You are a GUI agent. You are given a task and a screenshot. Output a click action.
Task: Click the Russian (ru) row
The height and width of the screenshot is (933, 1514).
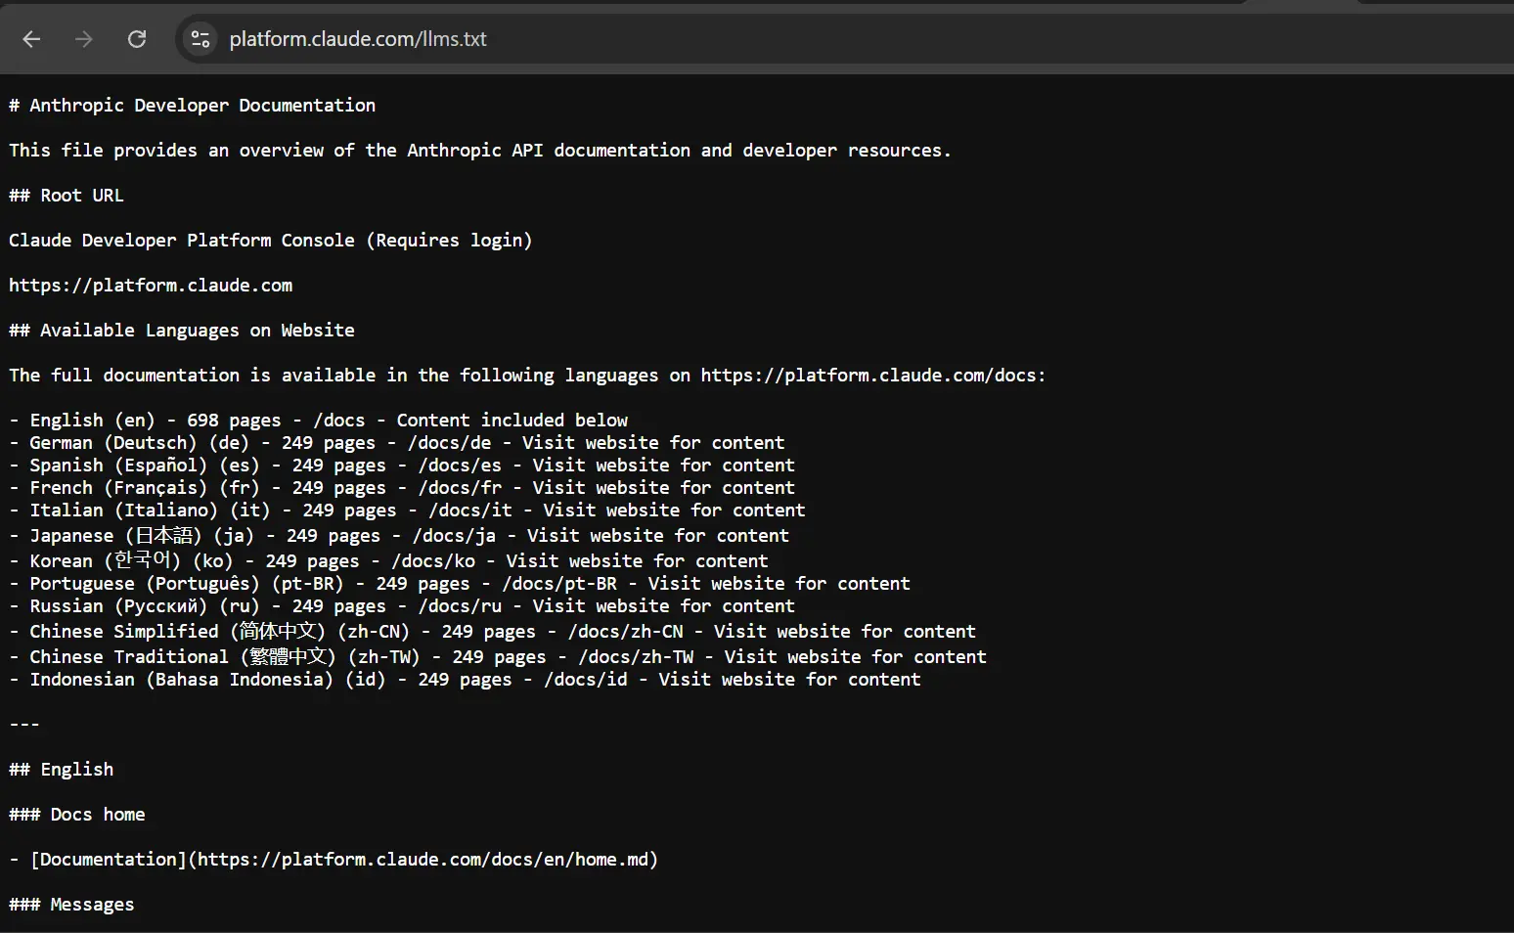click(x=402, y=605)
